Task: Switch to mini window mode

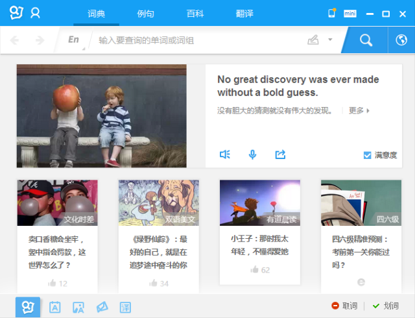Action: 350,14
